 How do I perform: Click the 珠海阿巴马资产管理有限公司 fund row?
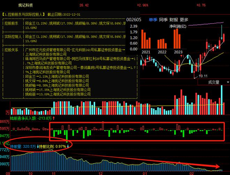pyautogui.click(x=80, y=61)
